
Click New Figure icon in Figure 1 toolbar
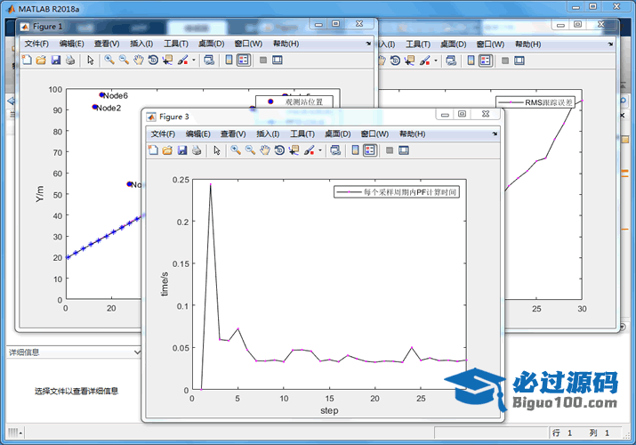pyautogui.click(x=27, y=60)
